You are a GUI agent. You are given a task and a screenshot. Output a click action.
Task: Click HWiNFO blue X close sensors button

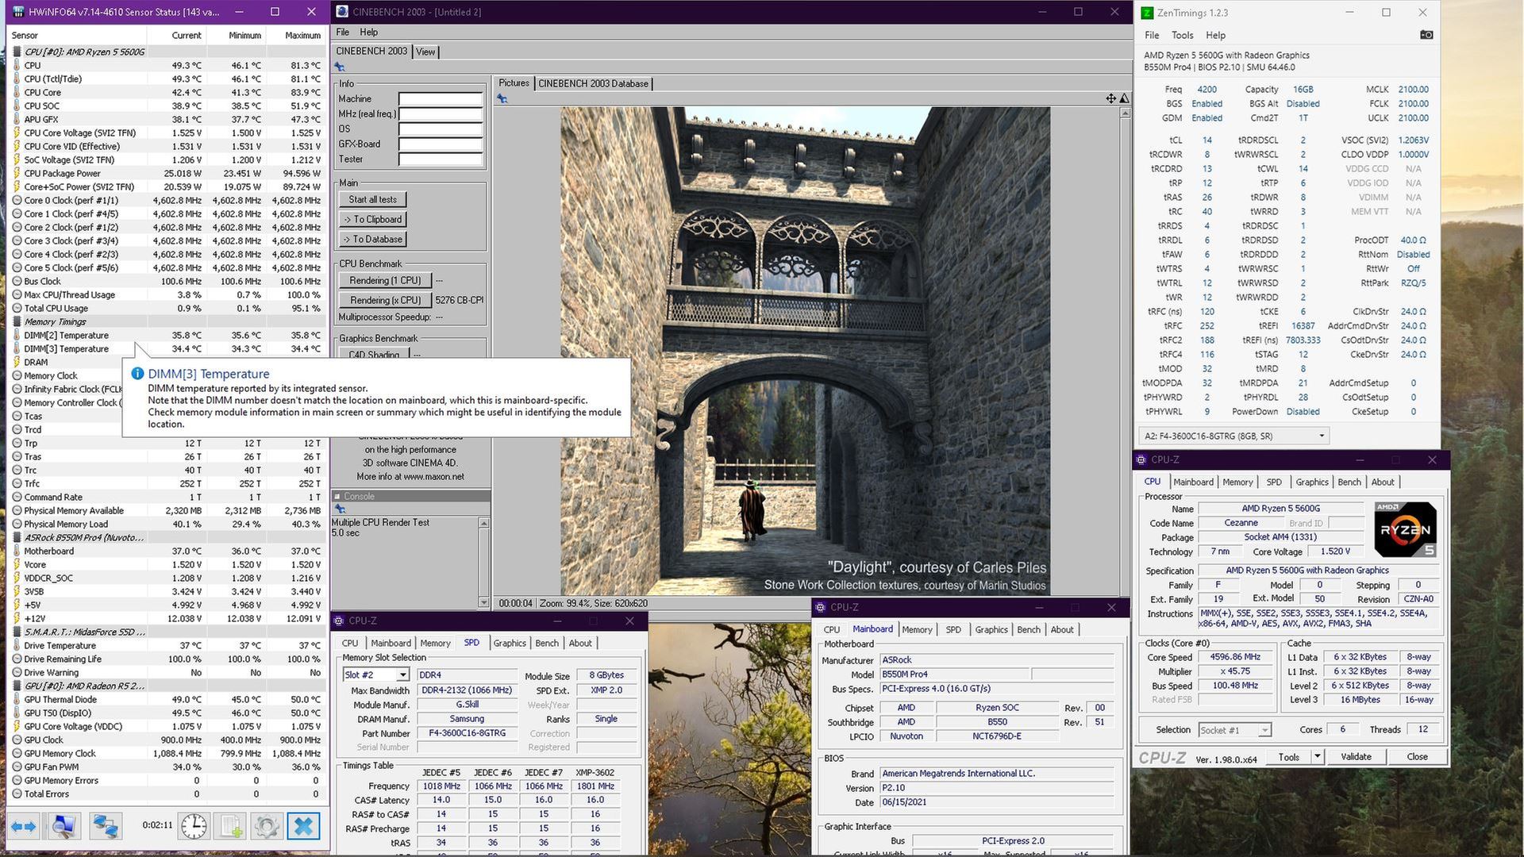point(303,826)
